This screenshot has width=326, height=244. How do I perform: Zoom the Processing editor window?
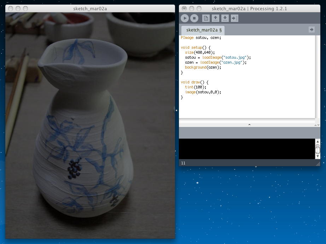[x=199, y=8]
